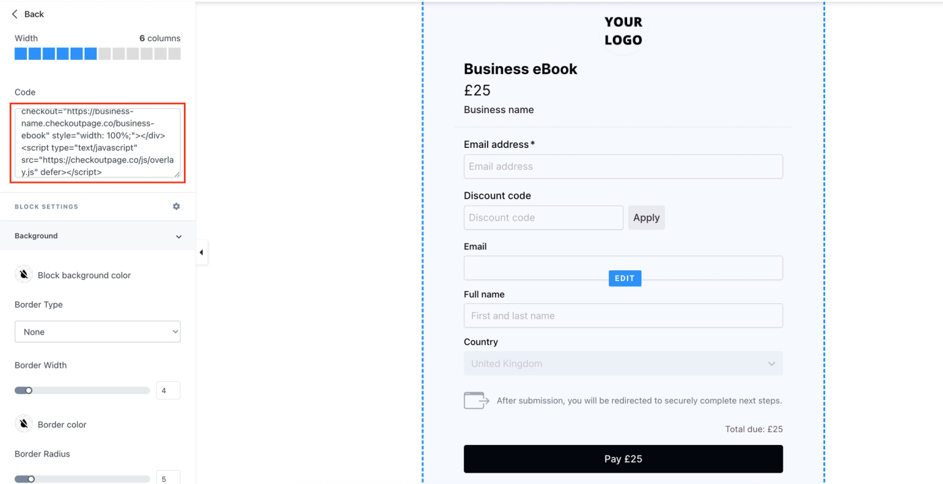Expand the Background section chevron

tap(178, 237)
